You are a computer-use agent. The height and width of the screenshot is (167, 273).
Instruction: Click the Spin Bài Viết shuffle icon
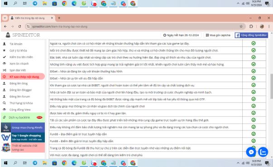coord(5,70)
